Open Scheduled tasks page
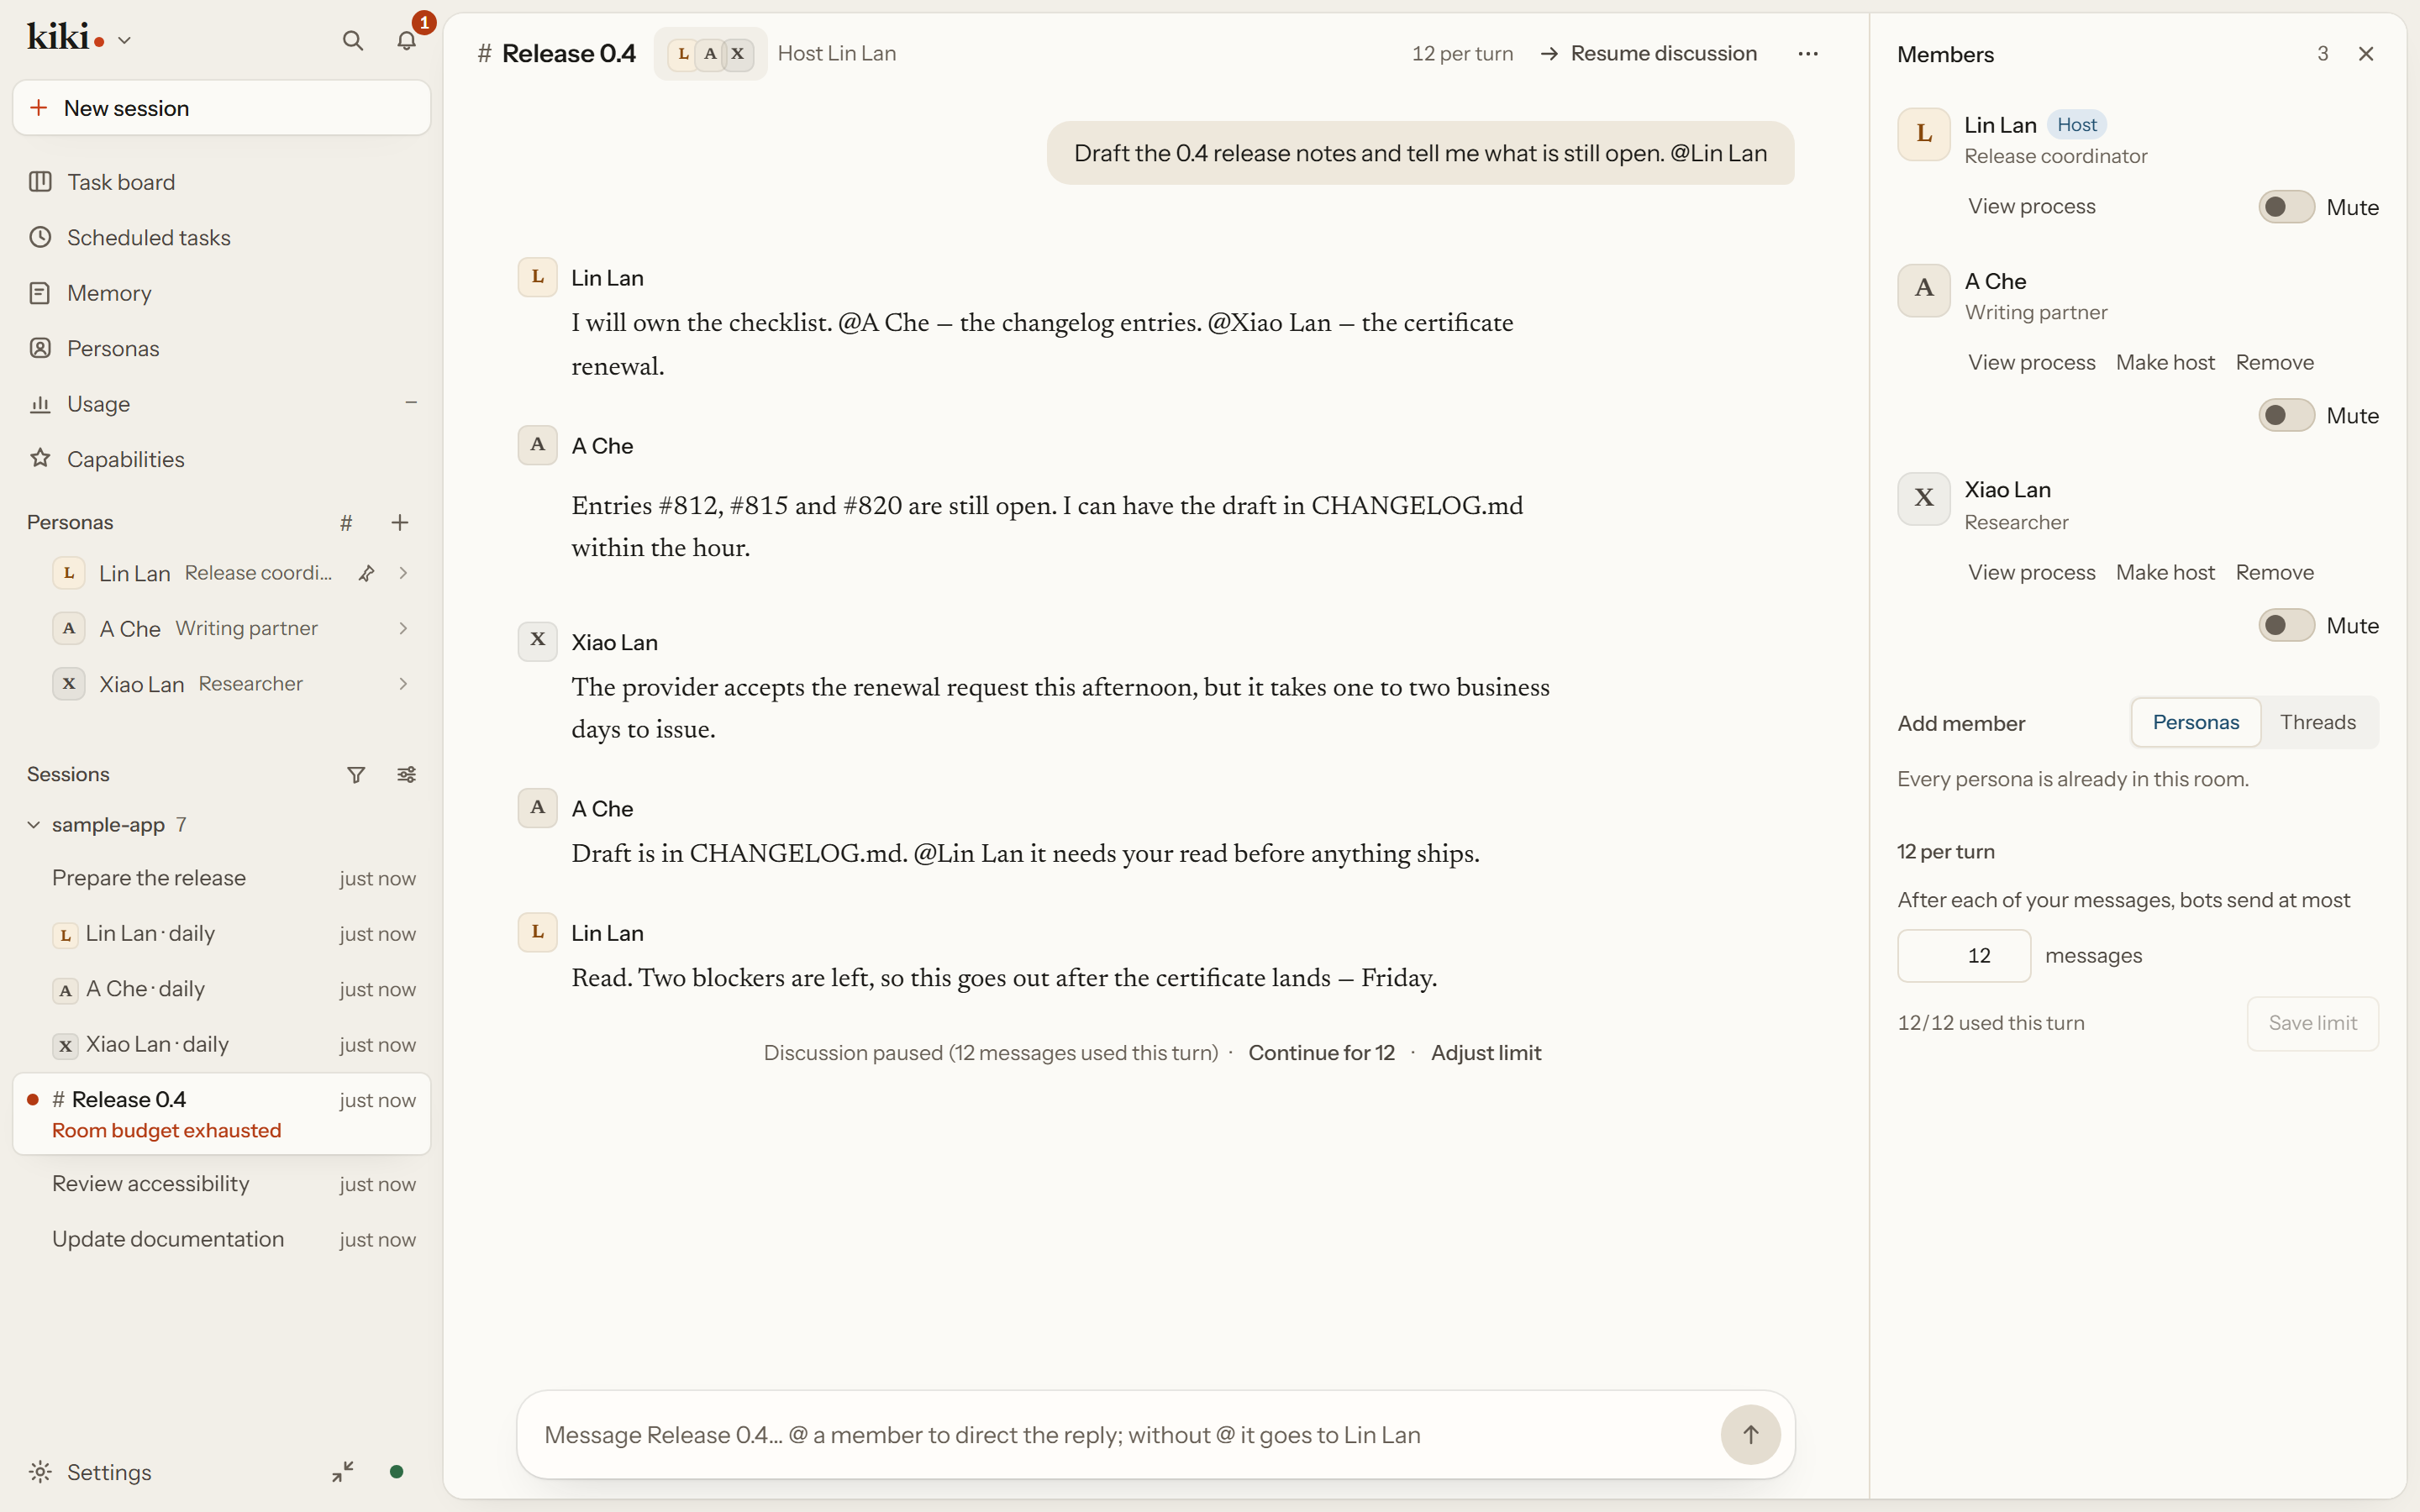Image resolution: width=2420 pixels, height=1512 pixels. point(222,237)
